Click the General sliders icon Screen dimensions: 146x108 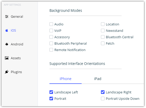pos(7,16)
